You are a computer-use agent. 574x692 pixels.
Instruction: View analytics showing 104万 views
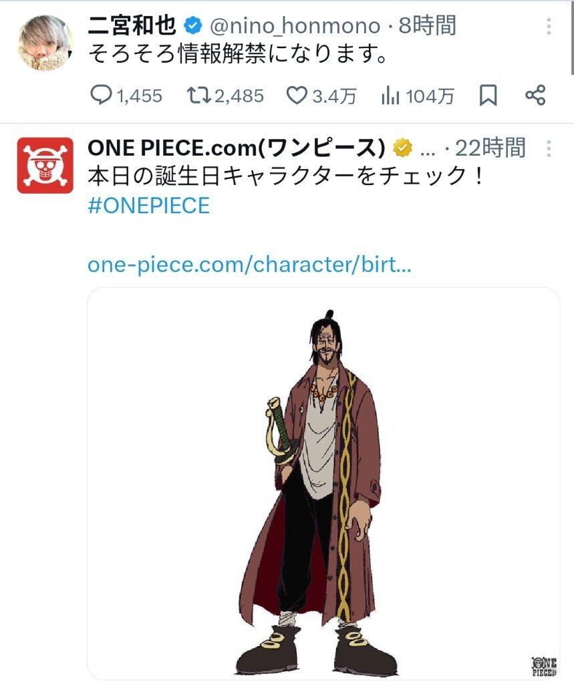click(x=390, y=96)
